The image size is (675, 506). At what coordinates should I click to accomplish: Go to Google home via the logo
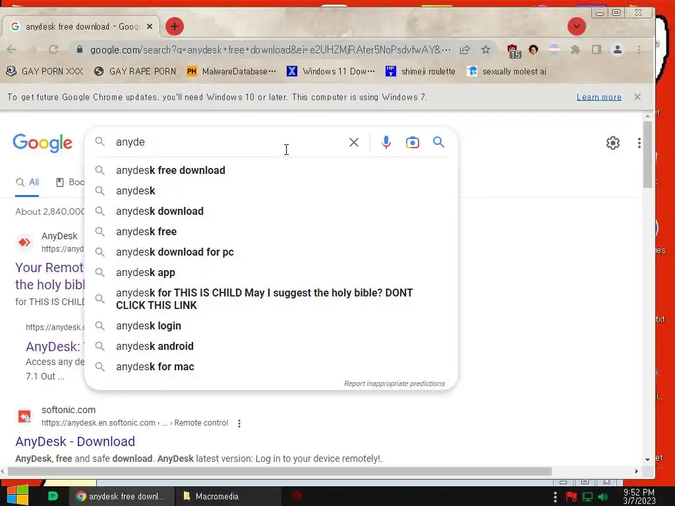43,143
